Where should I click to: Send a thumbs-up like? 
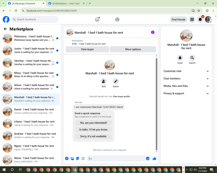155,159
